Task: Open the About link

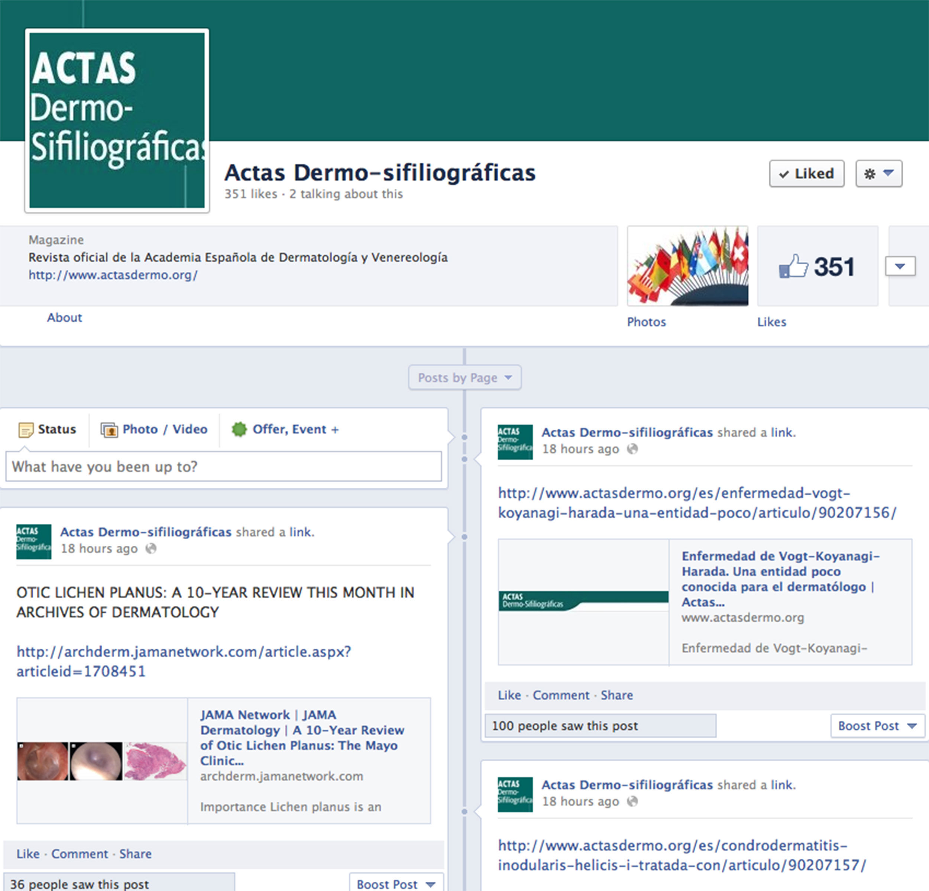Action: coord(64,317)
